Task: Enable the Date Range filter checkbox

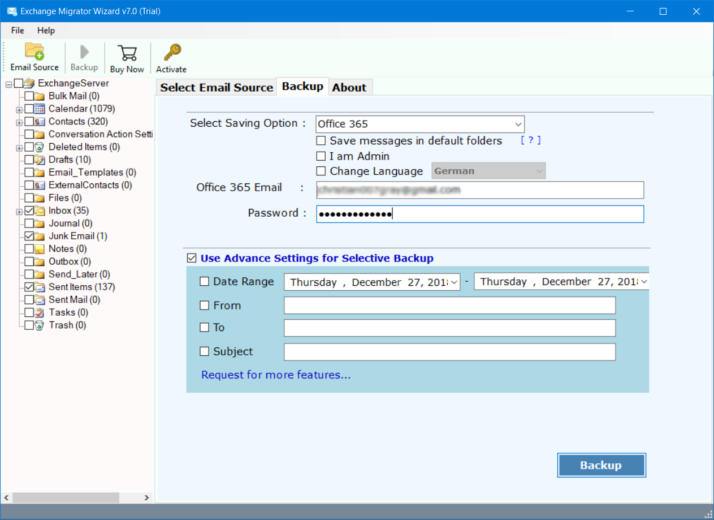Action: 204,282
